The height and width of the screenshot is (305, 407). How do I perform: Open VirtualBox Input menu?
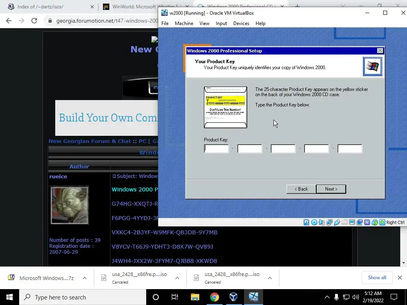221,23
